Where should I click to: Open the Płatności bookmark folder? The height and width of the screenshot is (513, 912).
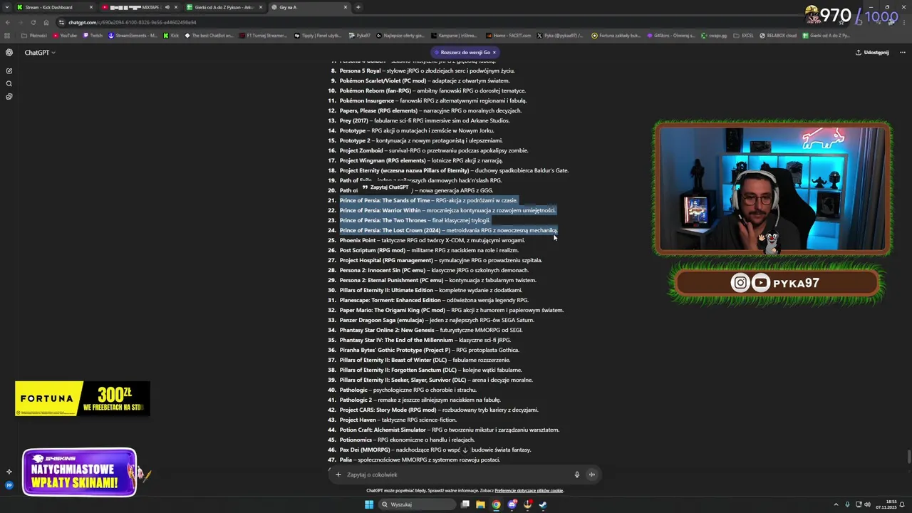(35, 35)
